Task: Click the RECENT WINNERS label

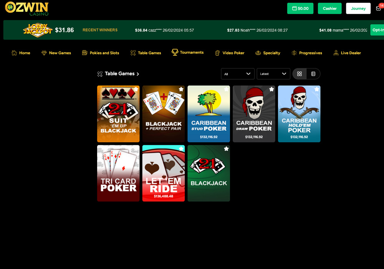Action: (x=100, y=30)
